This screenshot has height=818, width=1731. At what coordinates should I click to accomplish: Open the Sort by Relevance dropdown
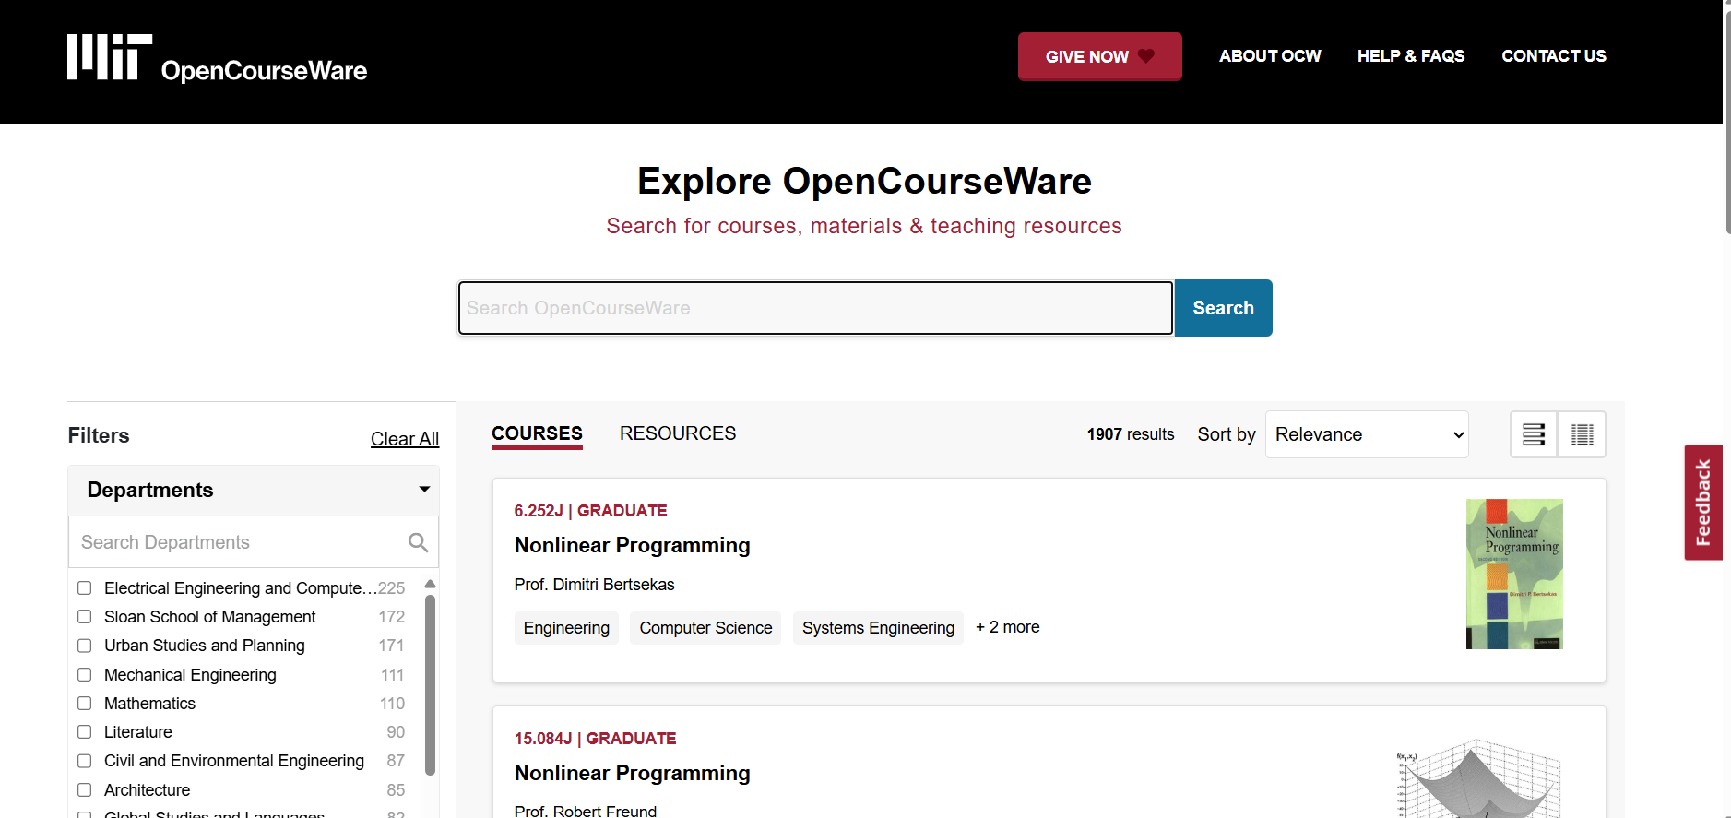[x=1367, y=434]
